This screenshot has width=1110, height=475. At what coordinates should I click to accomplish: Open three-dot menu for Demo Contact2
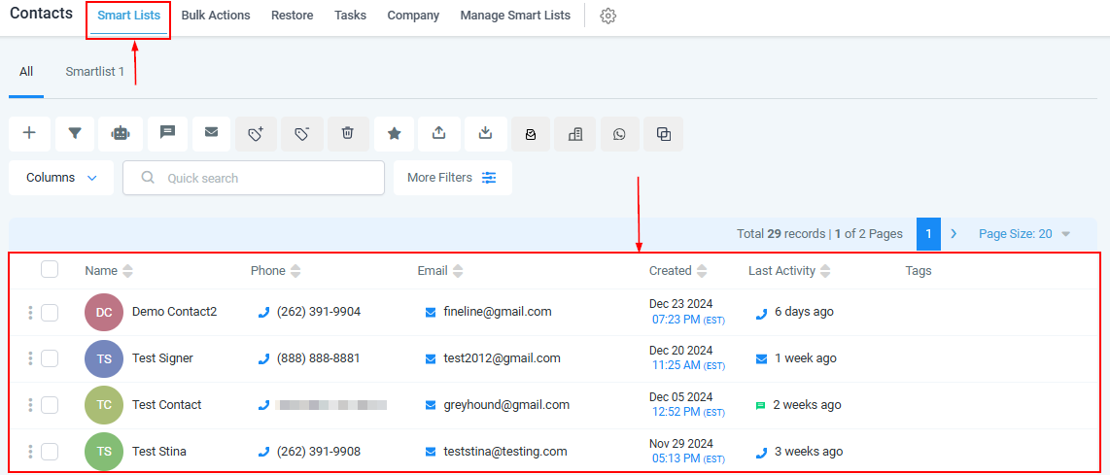[30, 313]
